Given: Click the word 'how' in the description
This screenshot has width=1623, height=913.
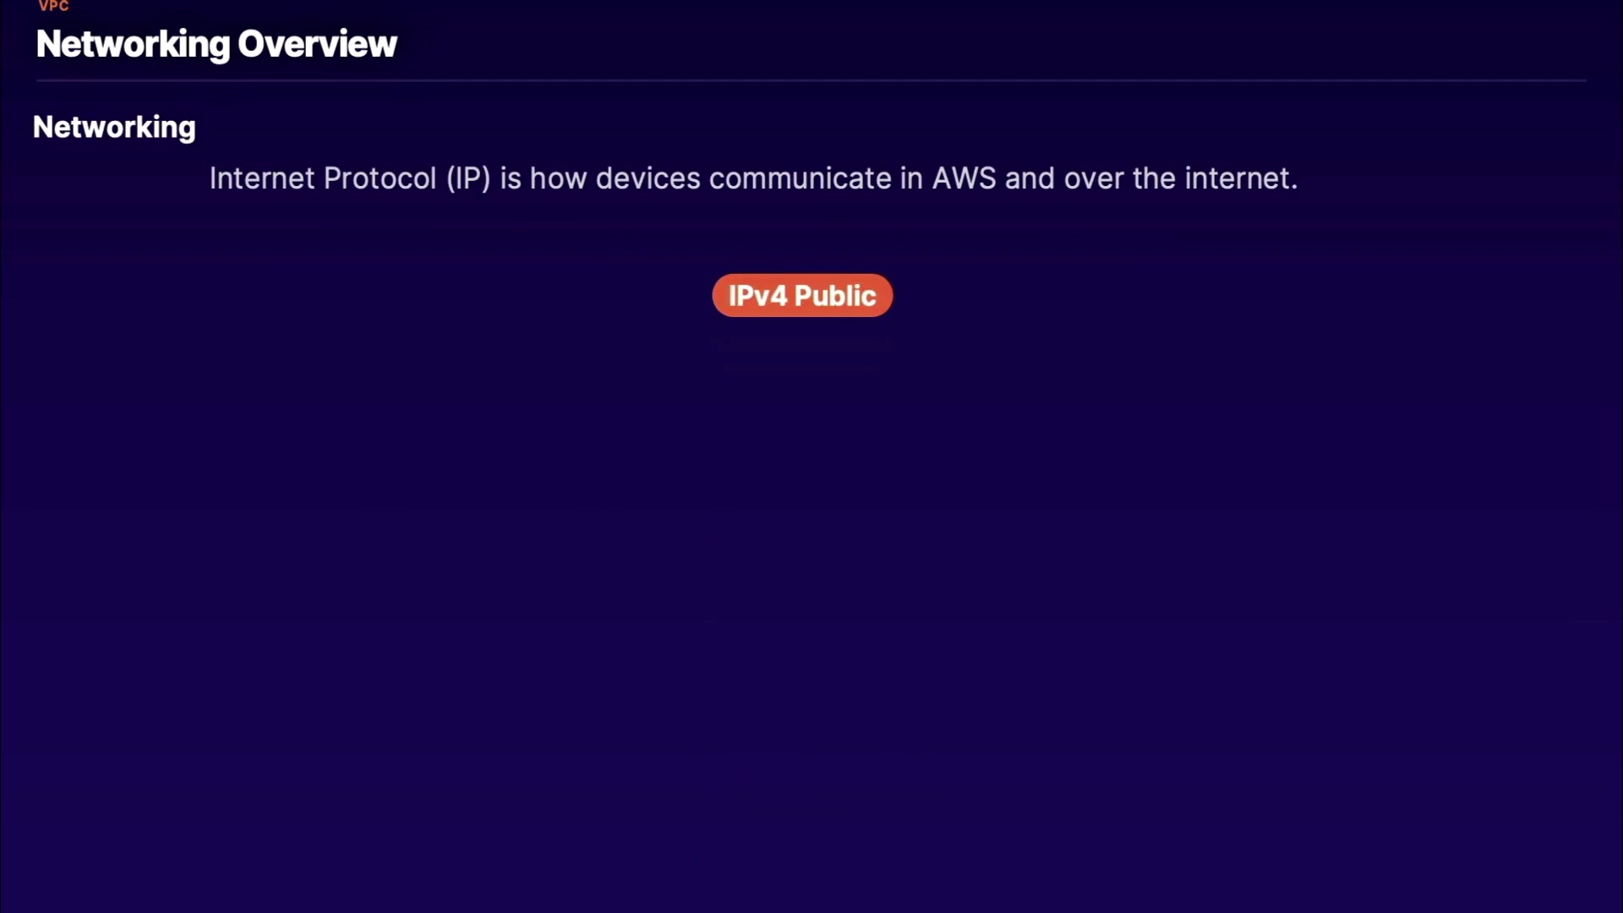Looking at the screenshot, I should pos(558,178).
